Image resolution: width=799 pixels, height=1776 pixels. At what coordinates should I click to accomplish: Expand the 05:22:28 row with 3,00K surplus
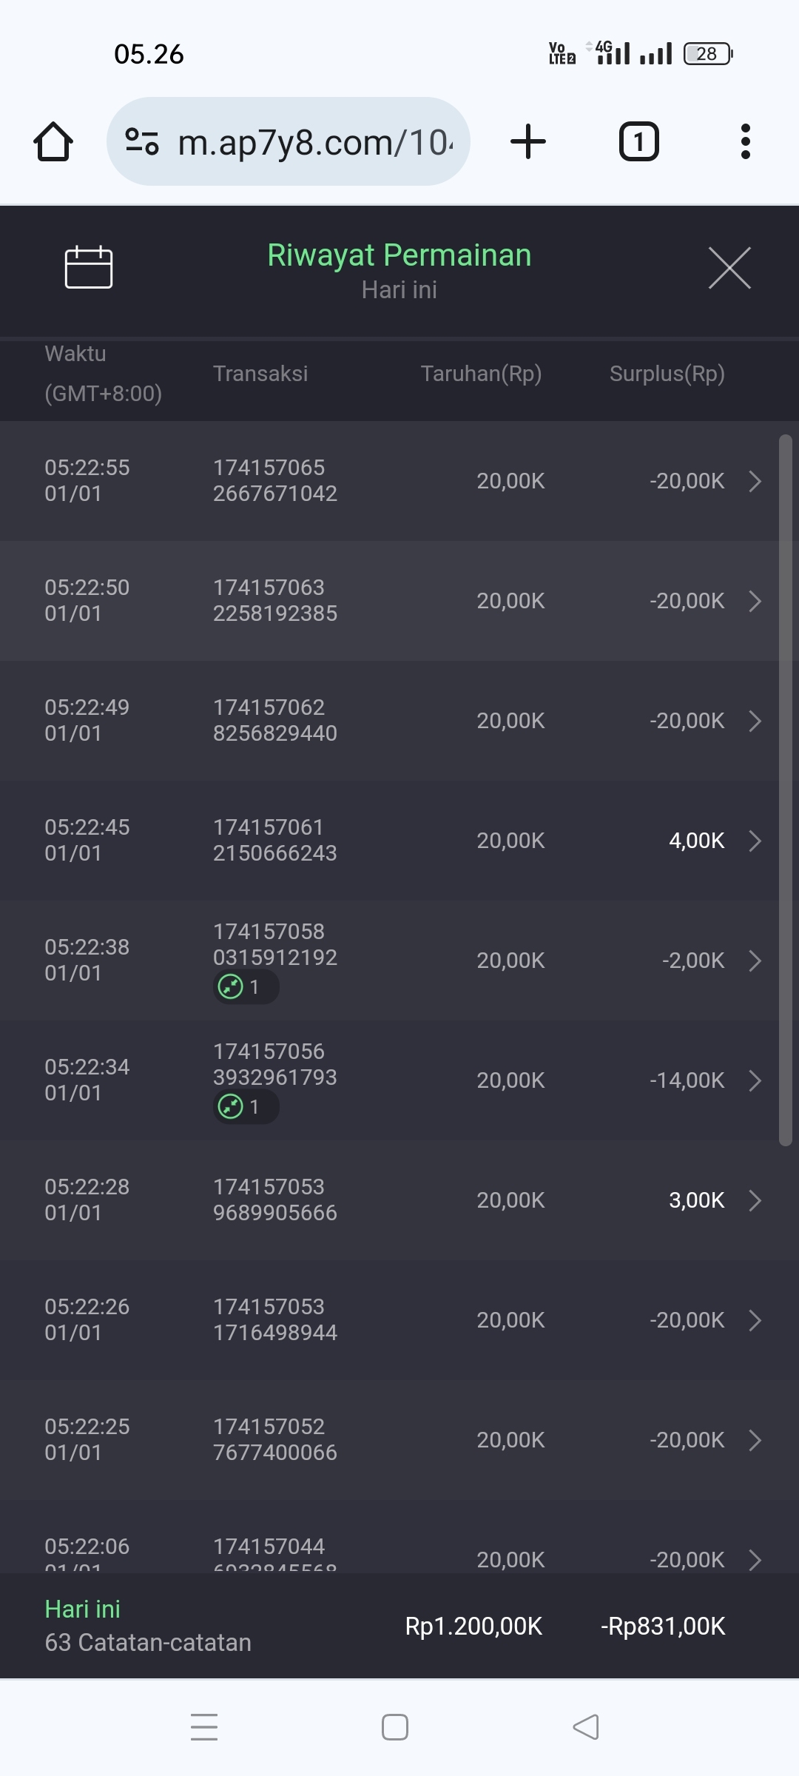point(755,1200)
